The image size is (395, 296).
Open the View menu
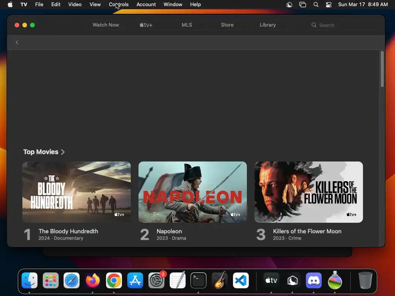(95, 5)
